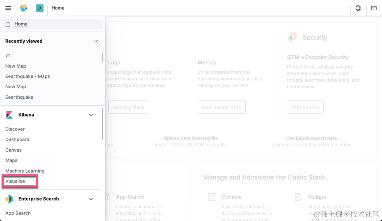This screenshot has height=221, width=382.
Task: Click the Console terminal icon
Action: 212,197
